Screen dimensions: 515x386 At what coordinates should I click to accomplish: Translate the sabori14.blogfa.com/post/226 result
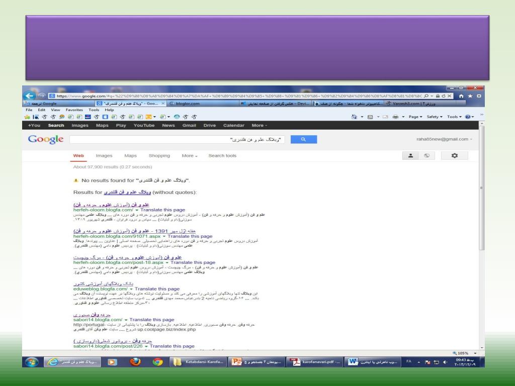click(172, 346)
